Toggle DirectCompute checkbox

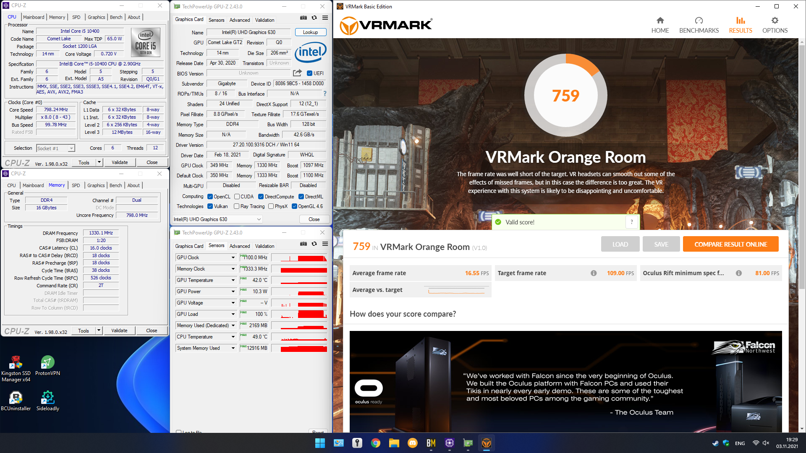coord(261,196)
